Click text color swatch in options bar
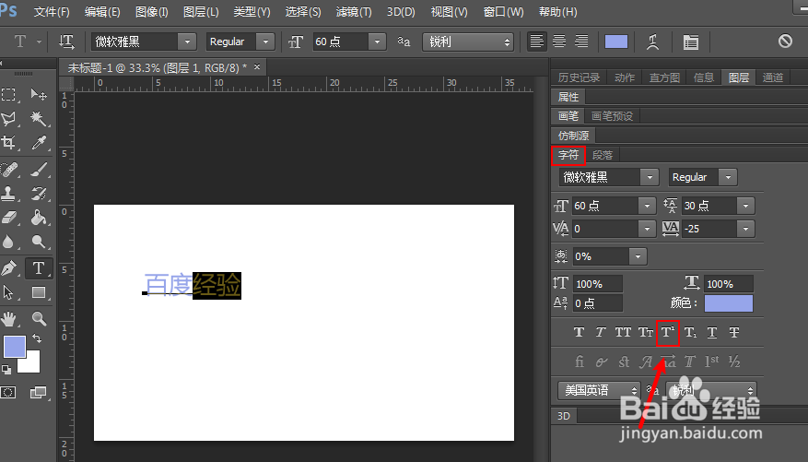This screenshot has height=462, width=808. tap(616, 41)
